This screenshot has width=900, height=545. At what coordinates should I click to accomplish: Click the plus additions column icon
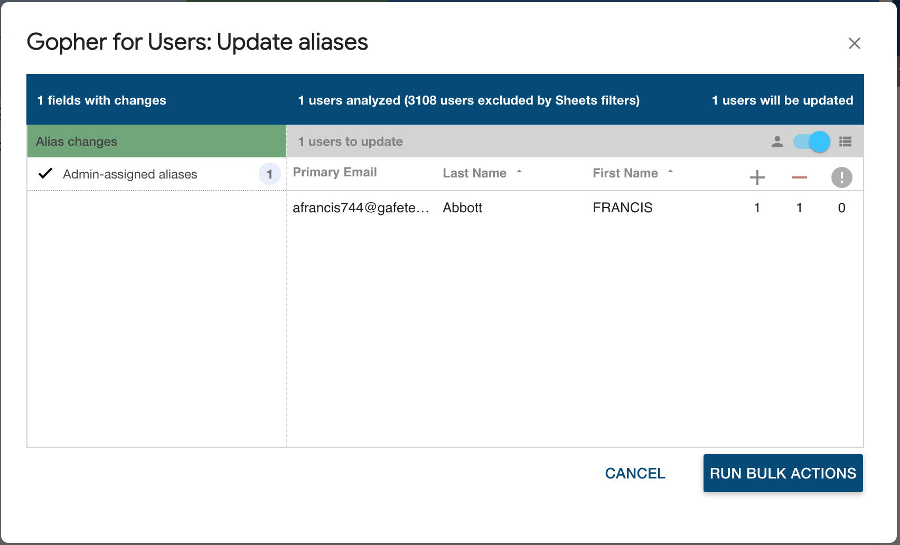coord(757,177)
